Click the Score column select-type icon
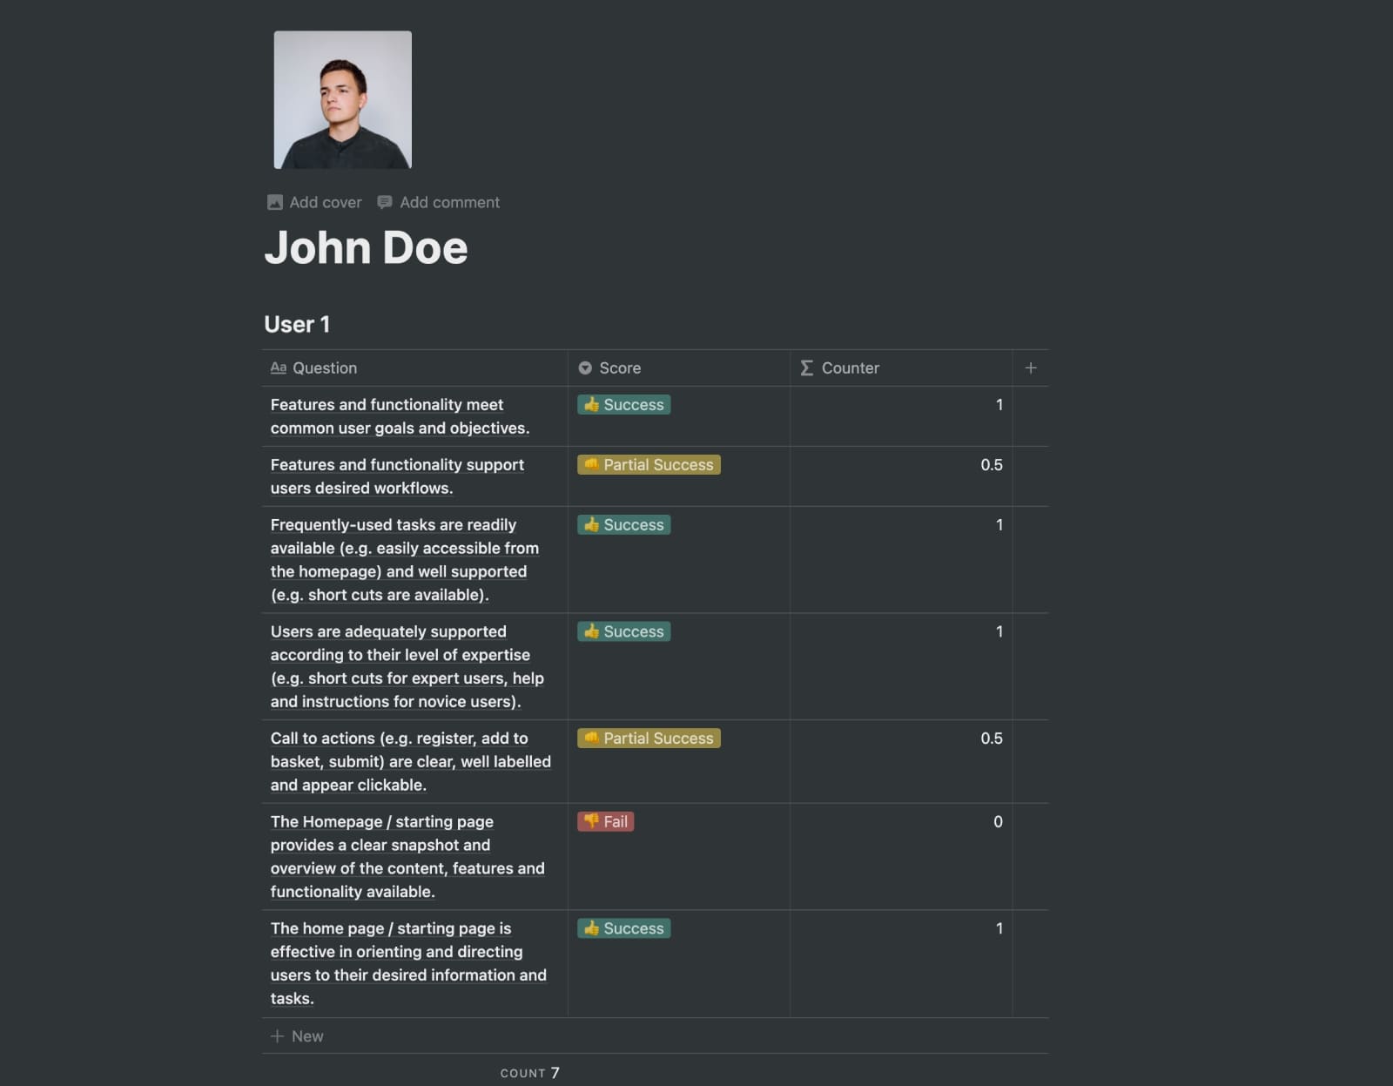 585,368
